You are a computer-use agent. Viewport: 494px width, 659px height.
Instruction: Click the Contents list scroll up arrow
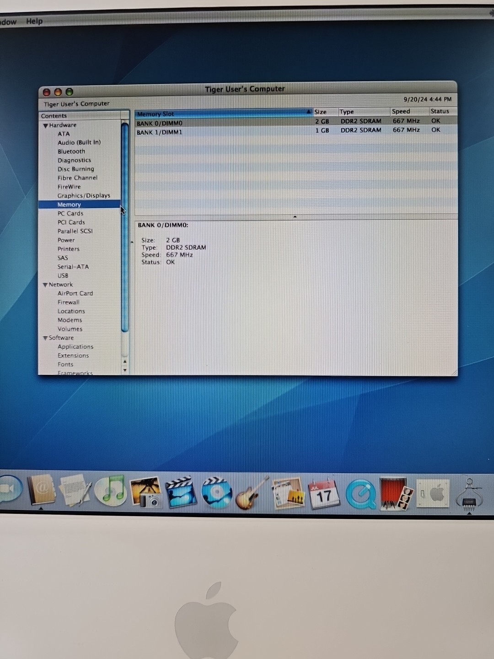click(125, 362)
